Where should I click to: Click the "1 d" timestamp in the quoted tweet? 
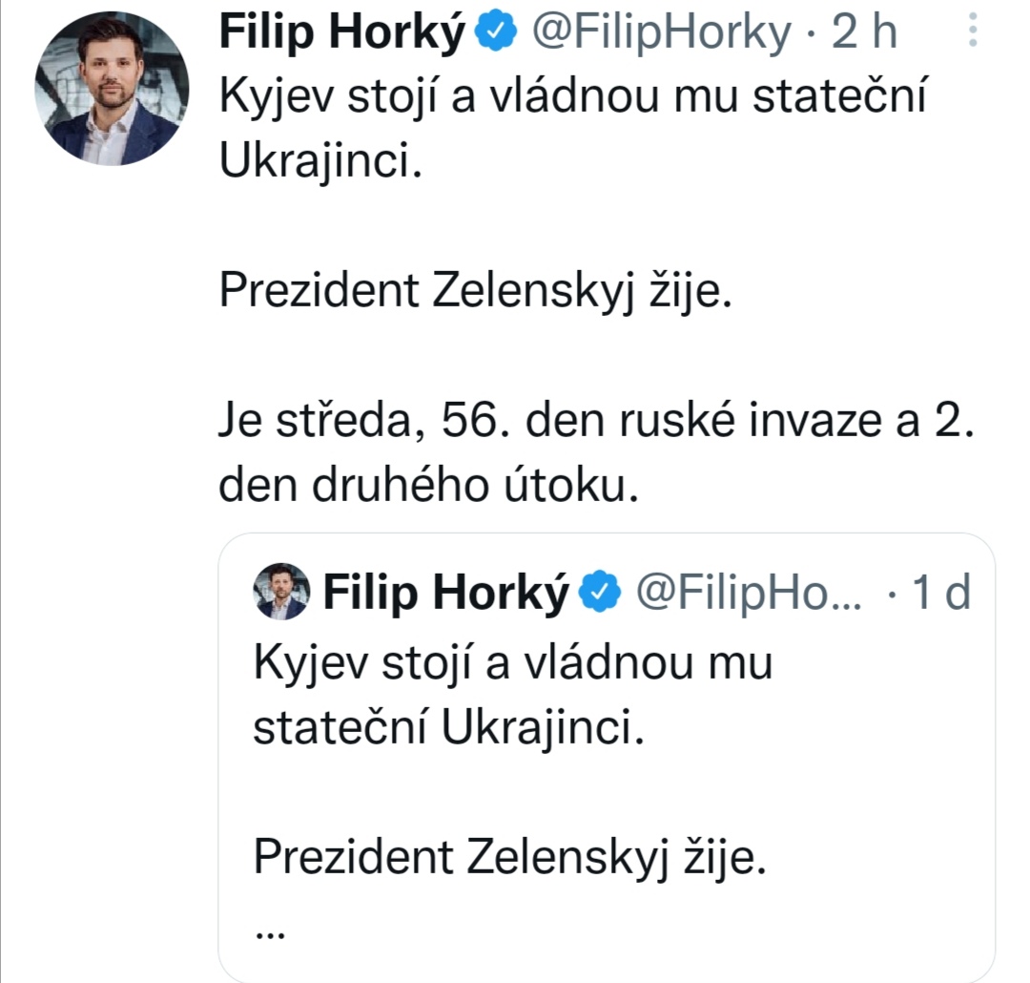(x=941, y=594)
